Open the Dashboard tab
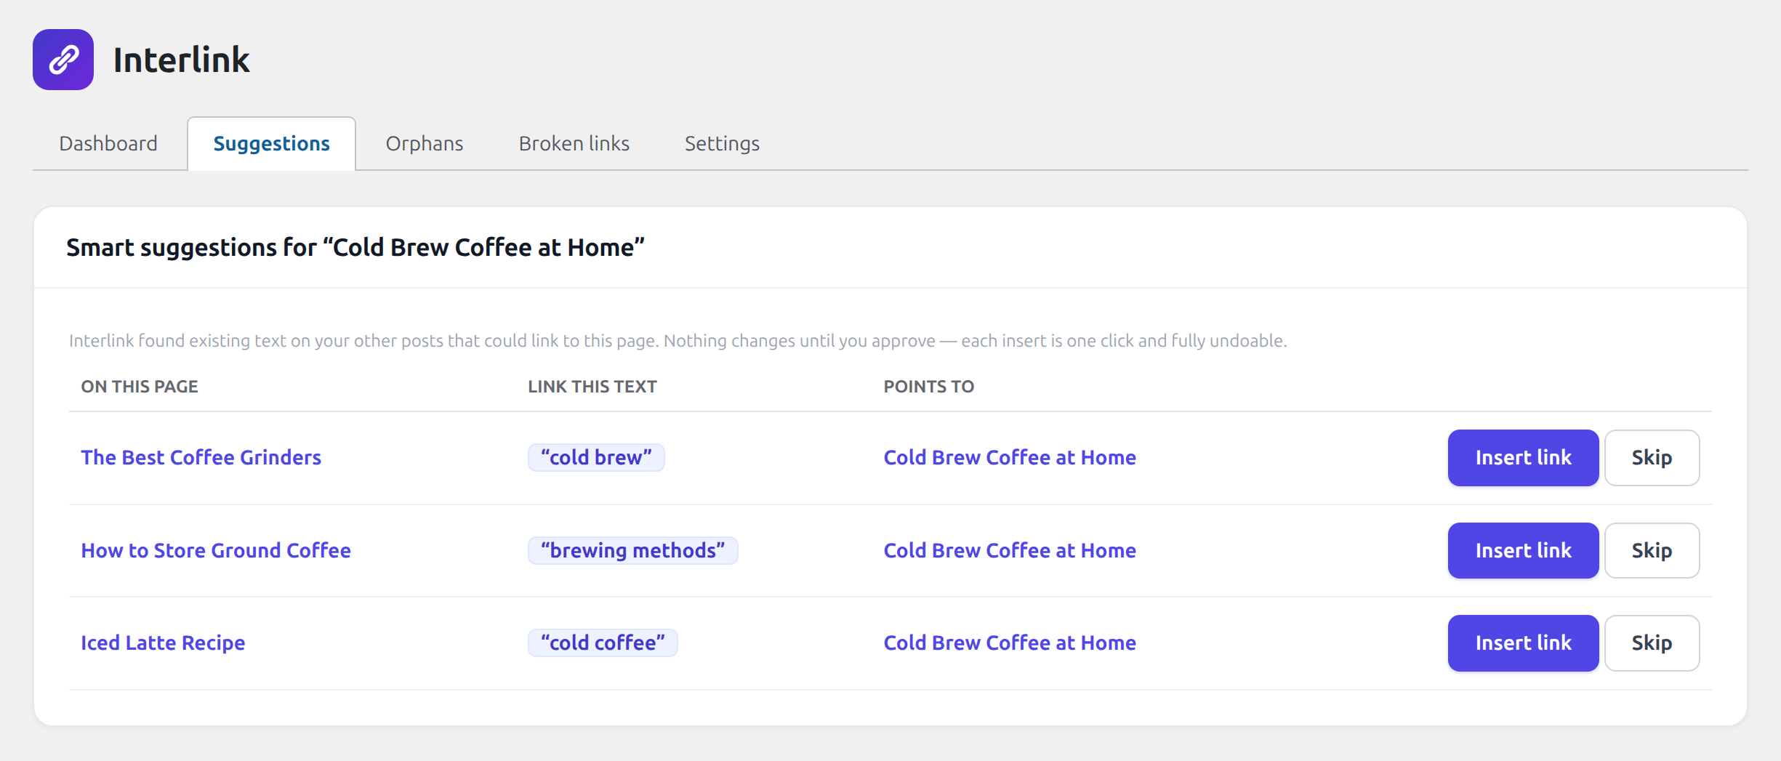1781x761 pixels. click(x=108, y=143)
